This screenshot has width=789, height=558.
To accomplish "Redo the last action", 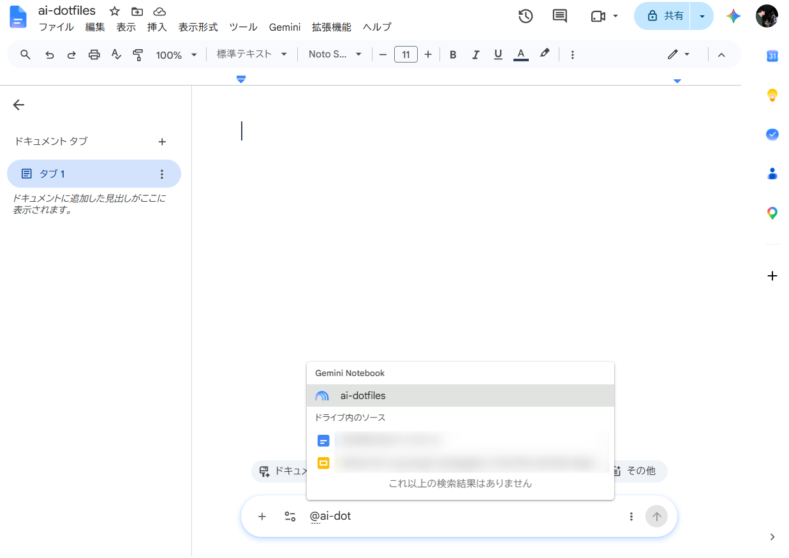I will [x=71, y=55].
